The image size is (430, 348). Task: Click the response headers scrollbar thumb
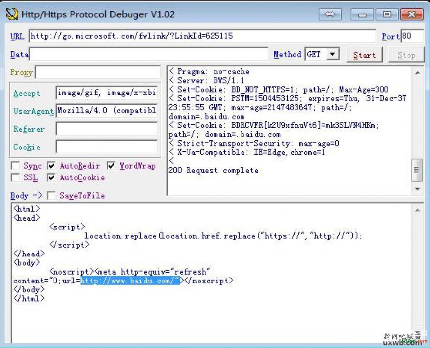[x=417, y=170]
